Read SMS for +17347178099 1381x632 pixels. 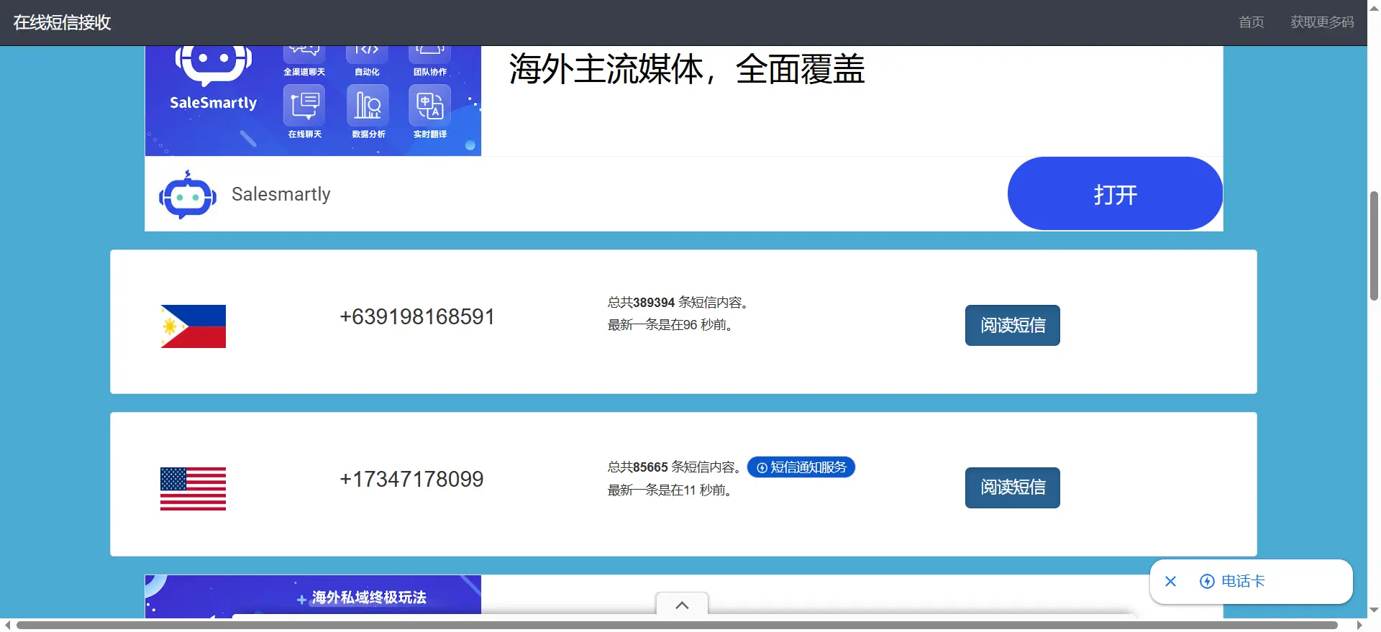coord(1012,487)
